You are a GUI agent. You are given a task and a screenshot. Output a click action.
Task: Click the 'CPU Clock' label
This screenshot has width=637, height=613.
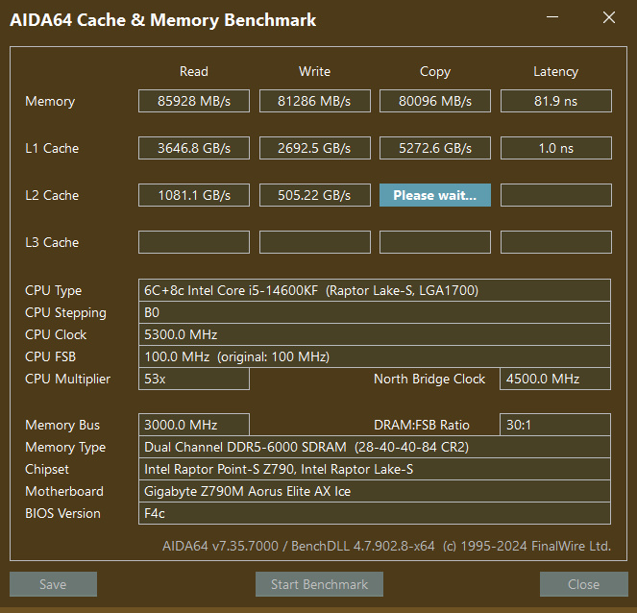(x=56, y=334)
